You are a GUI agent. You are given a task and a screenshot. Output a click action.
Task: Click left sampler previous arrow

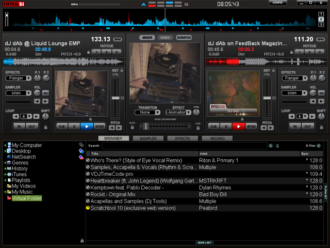click(37, 101)
